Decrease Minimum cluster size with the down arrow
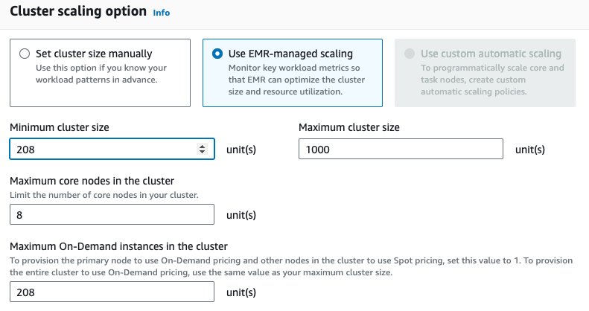The height and width of the screenshot is (311, 589). click(202, 152)
